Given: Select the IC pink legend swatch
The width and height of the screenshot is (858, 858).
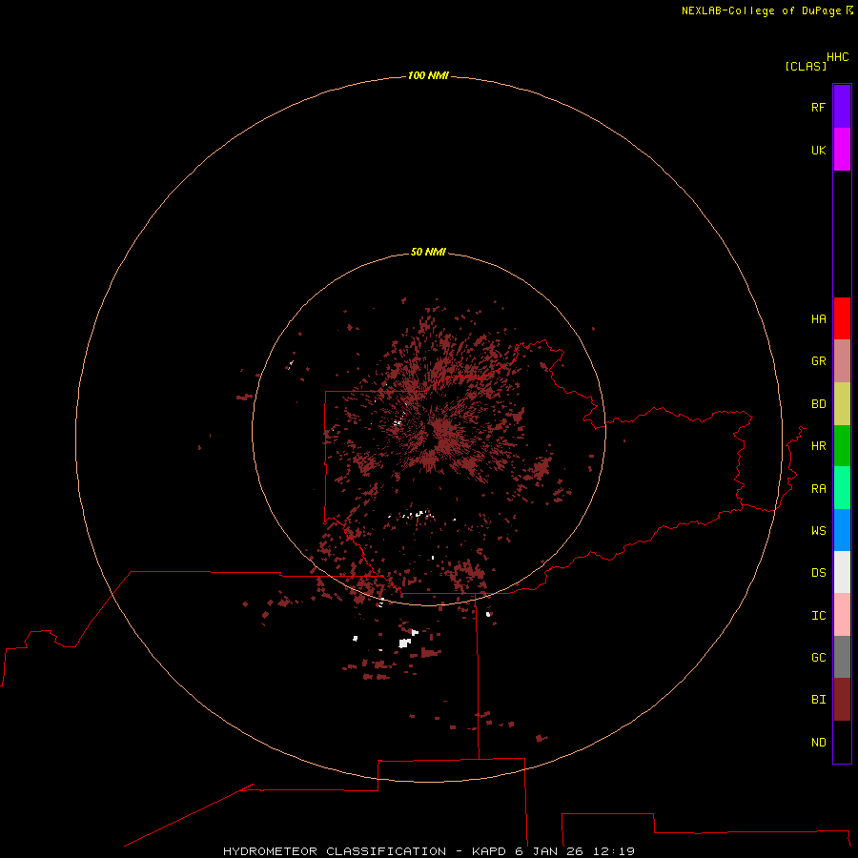Looking at the screenshot, I should pos(842,615).
